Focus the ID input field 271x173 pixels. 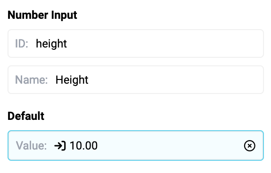coord(136,43)
